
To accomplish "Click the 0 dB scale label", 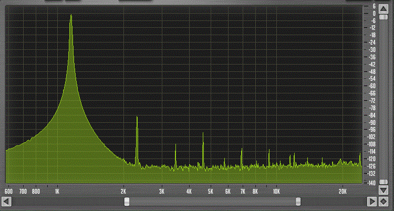I will 374,13.
